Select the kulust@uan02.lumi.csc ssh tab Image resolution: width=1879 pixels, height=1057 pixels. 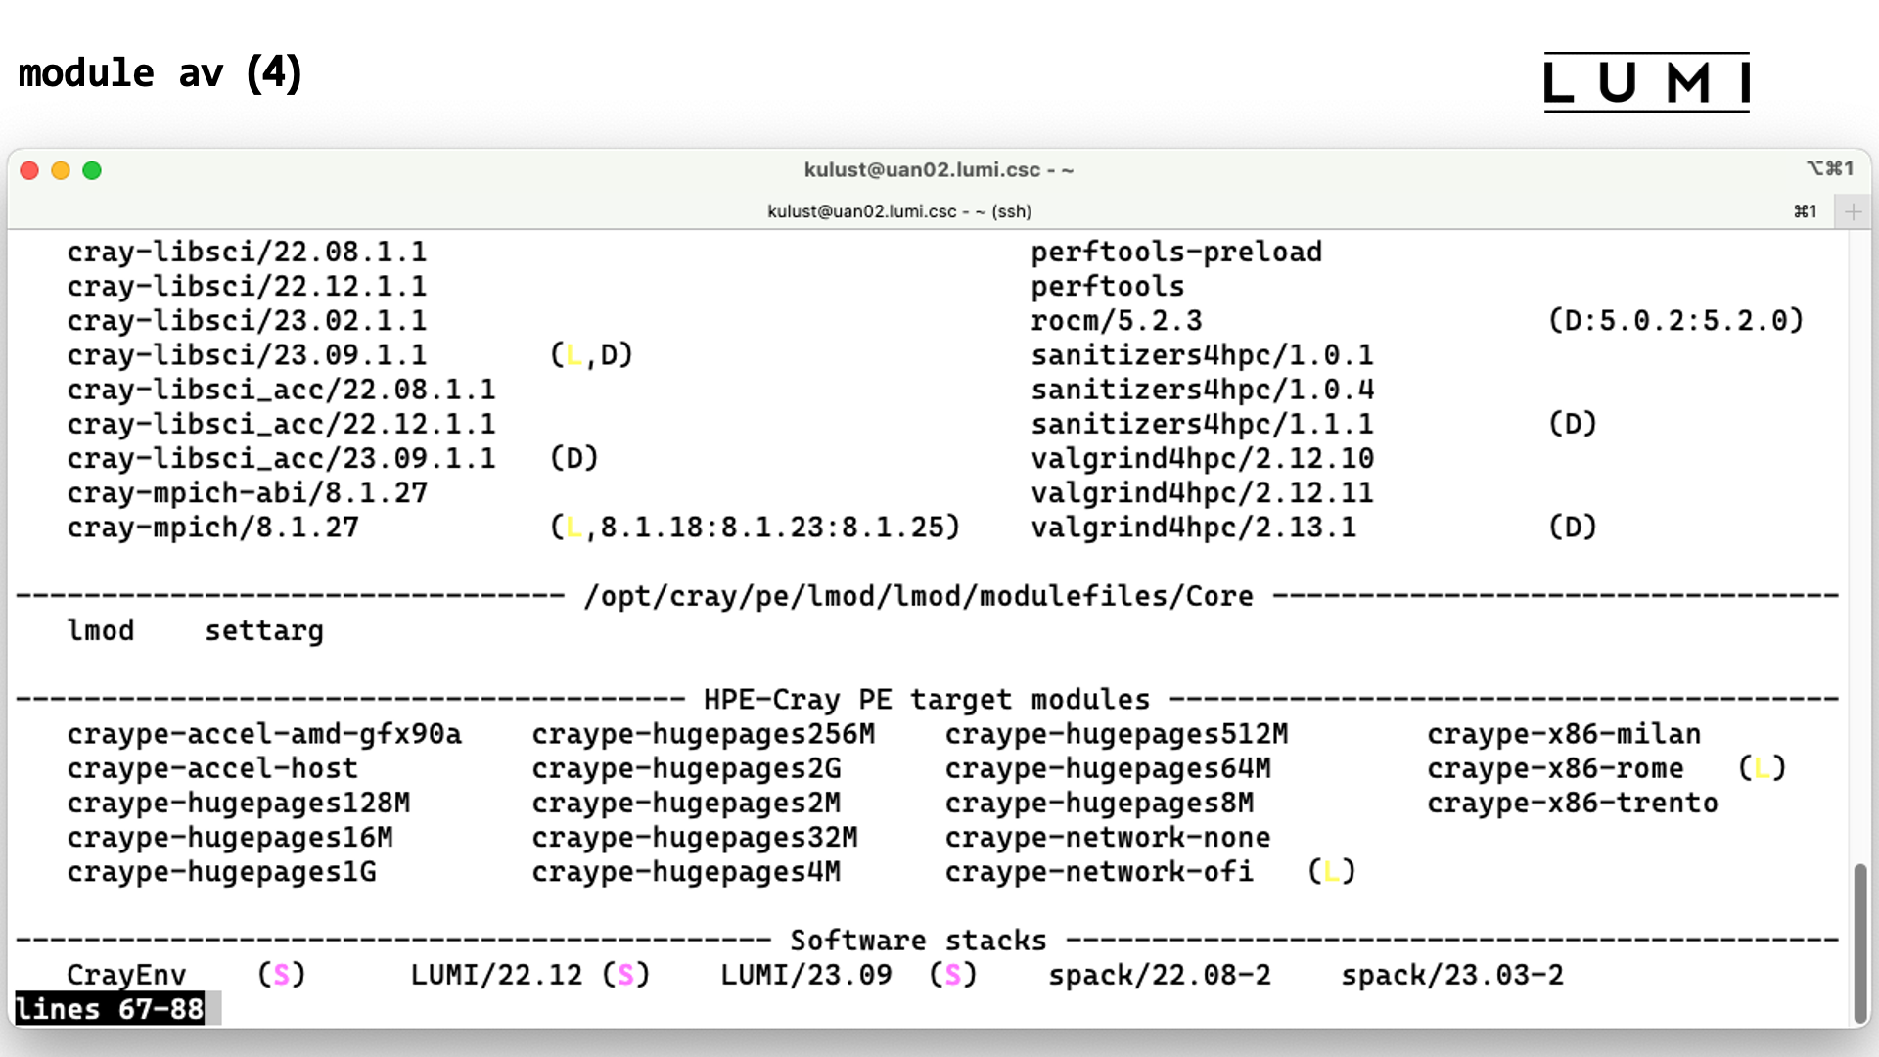pyautogui.click(x=899, y=211)
